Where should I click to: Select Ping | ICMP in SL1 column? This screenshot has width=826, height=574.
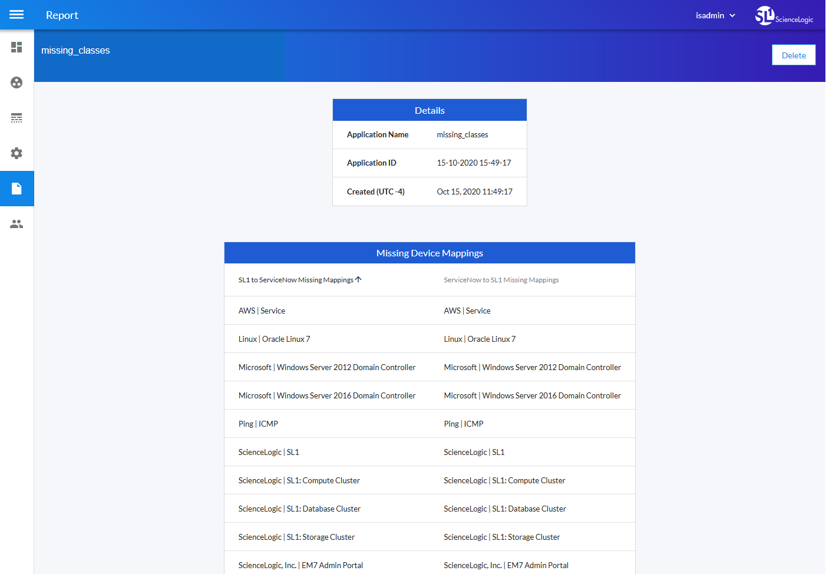point(258,424)
